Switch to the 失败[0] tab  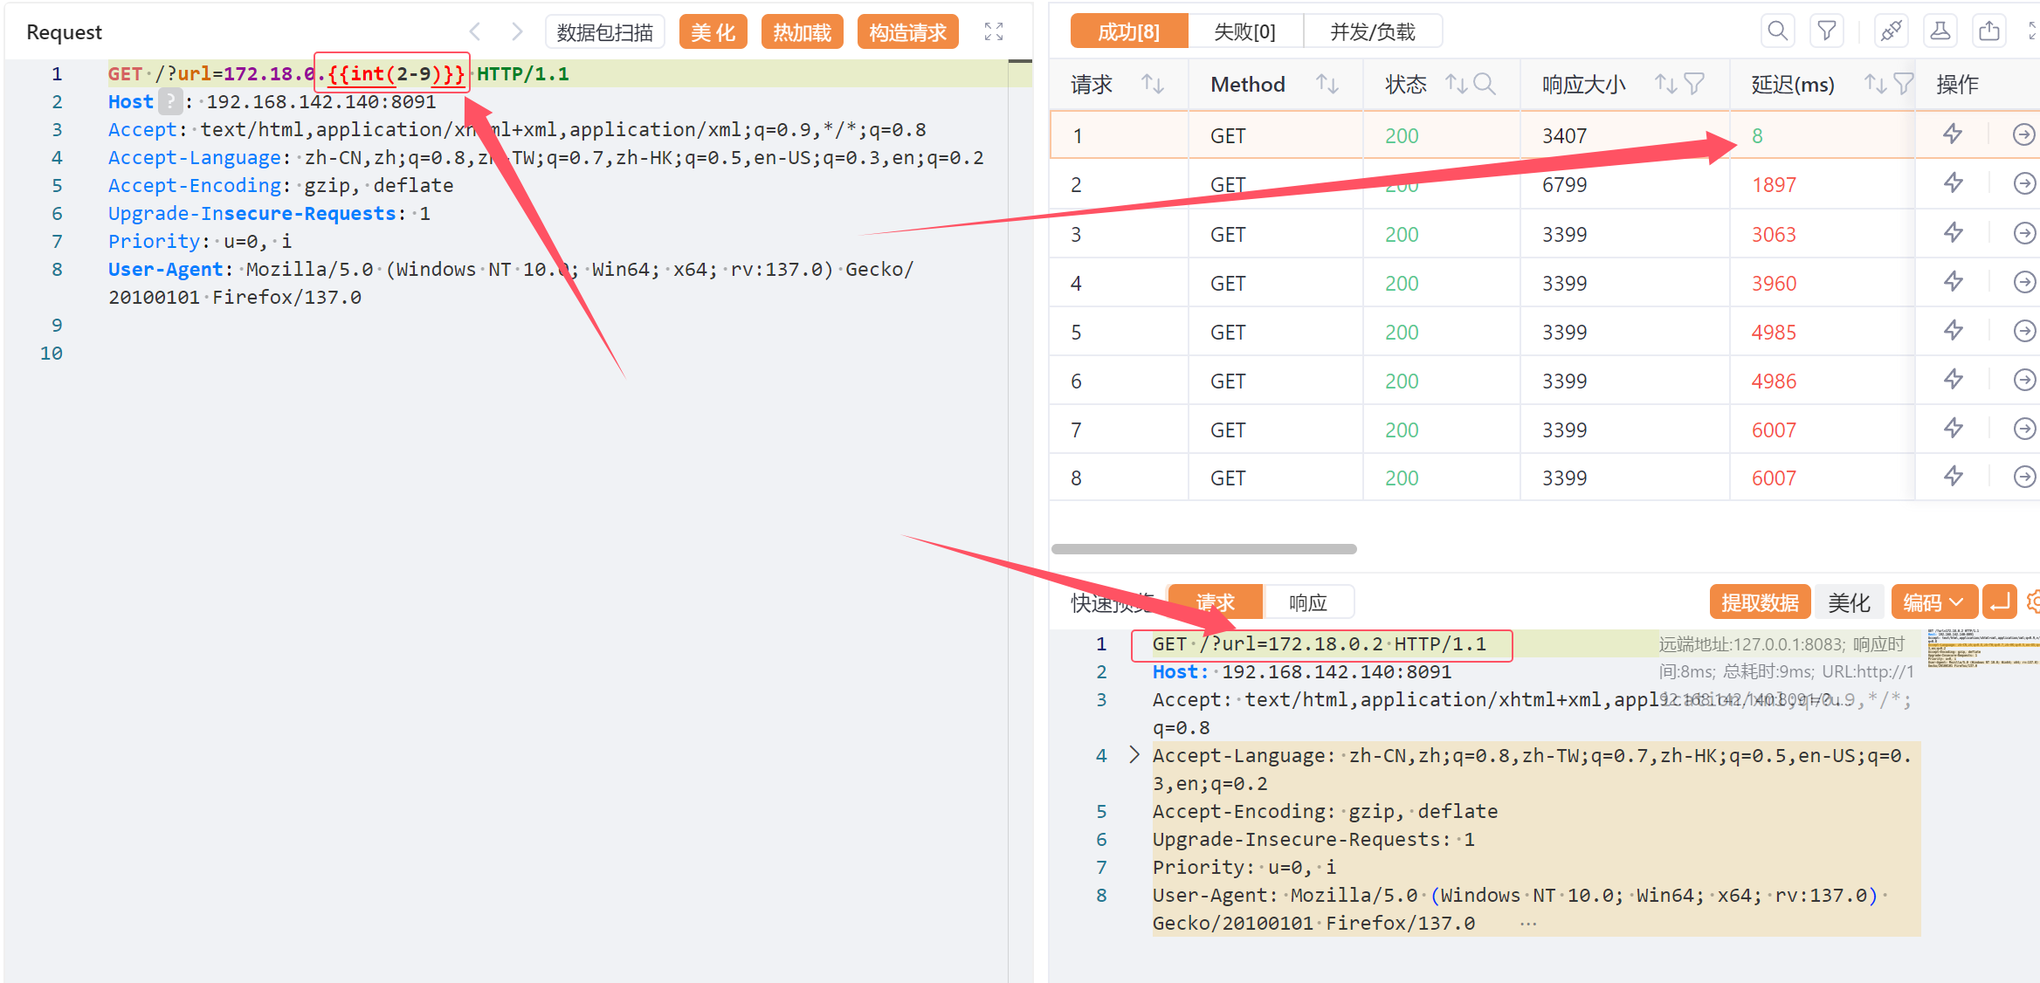(1244, 32)
